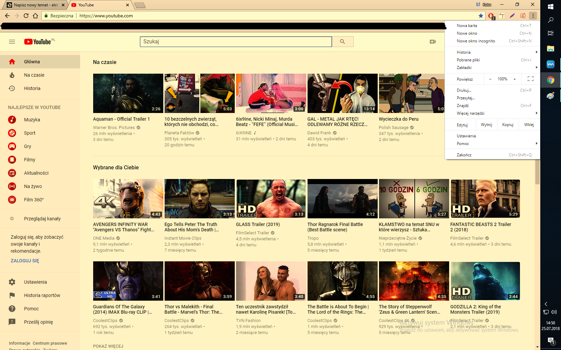Open the Aktualności news channel
The width and height of the screenshot is (561, 350).
tap(40, 173)
